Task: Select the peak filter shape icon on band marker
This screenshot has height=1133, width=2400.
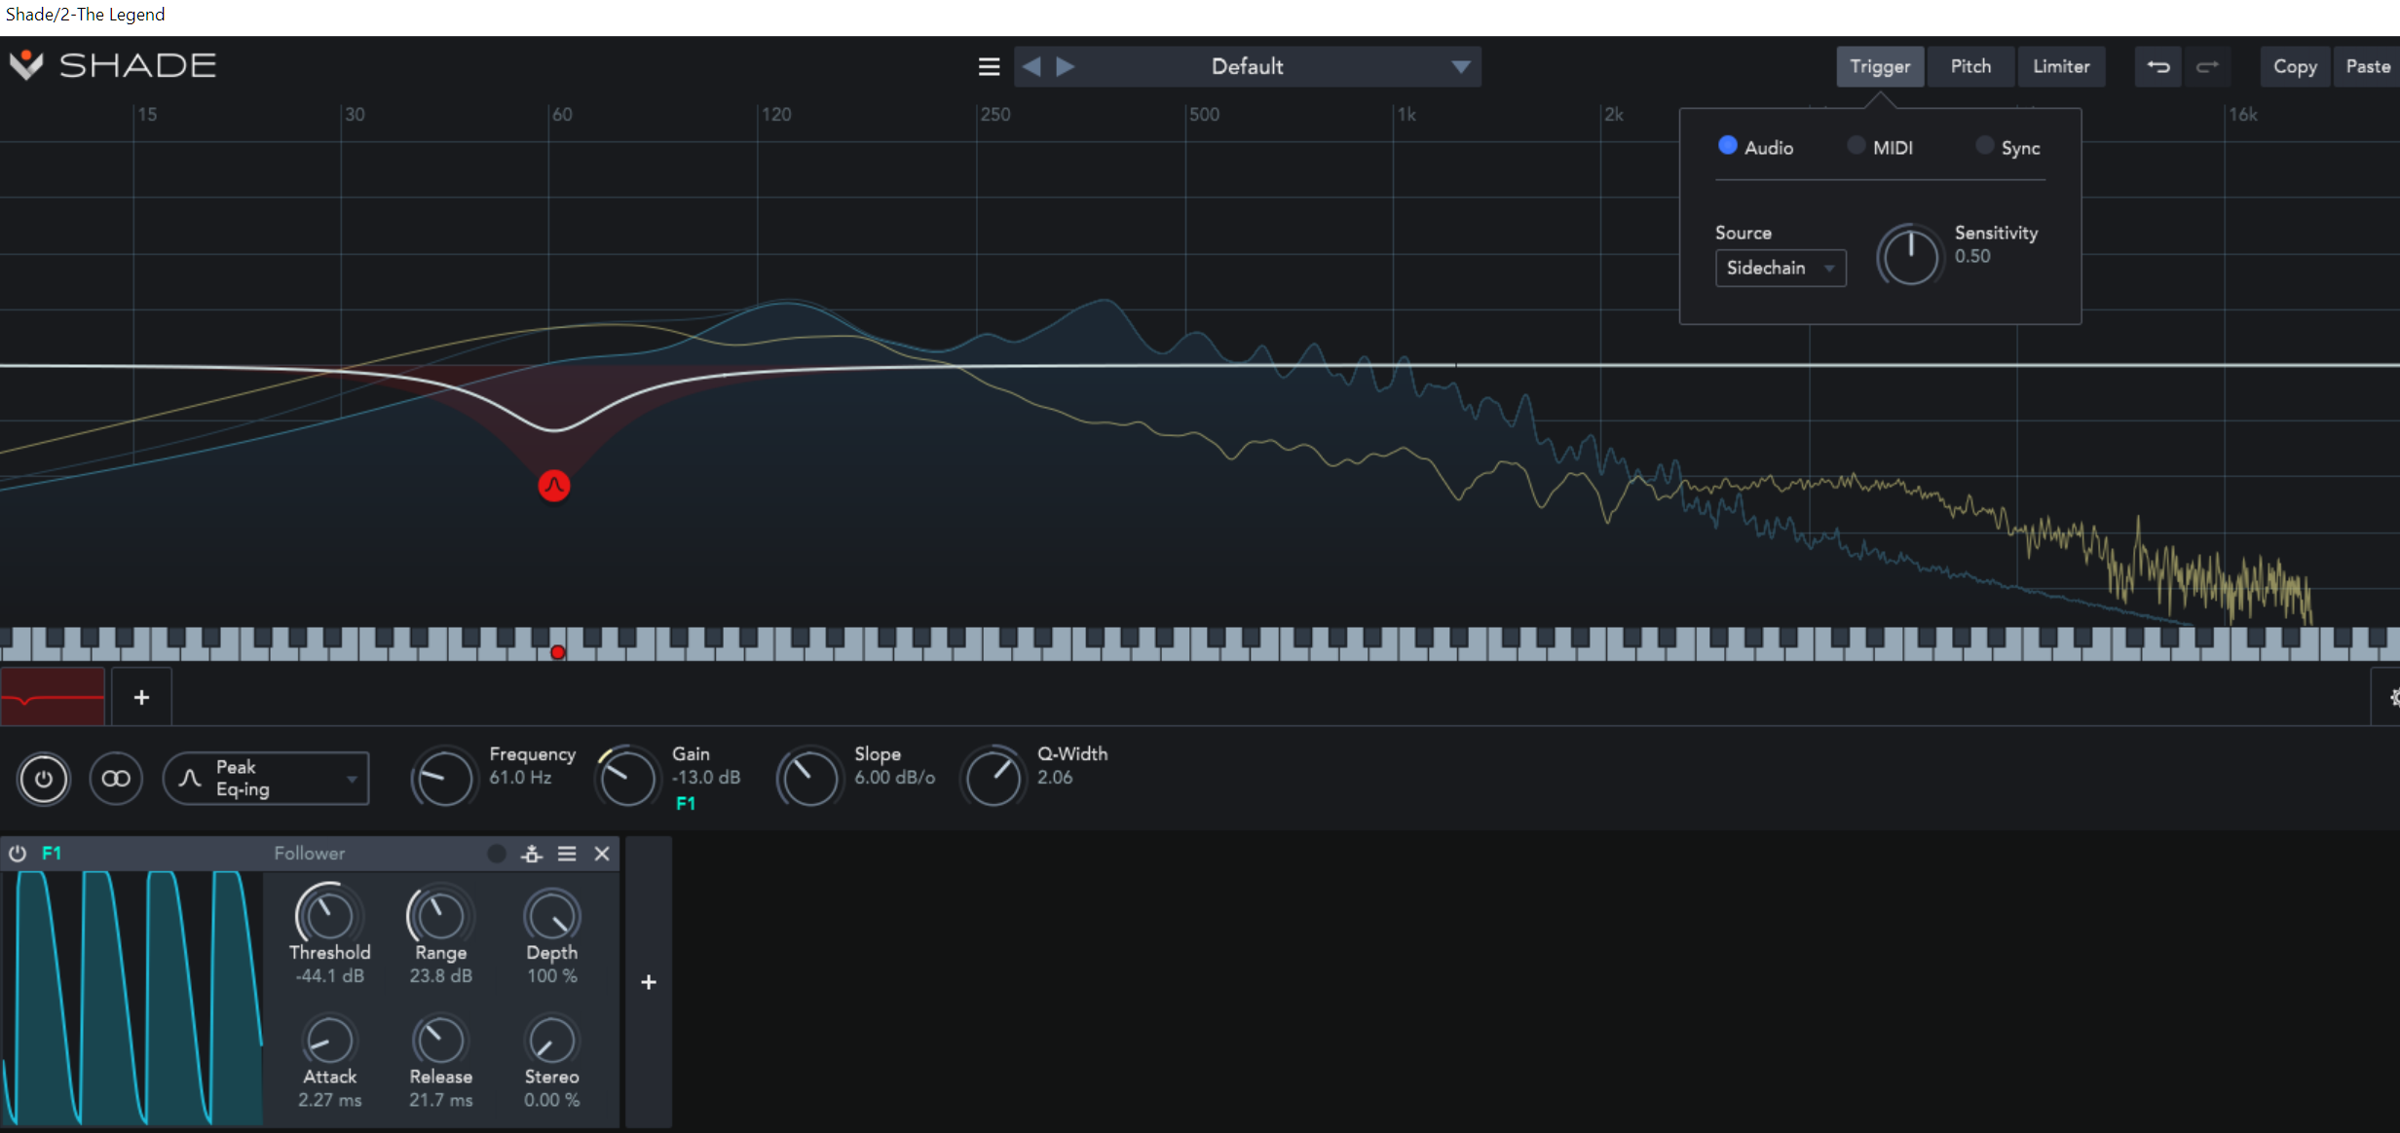Action: [x=553, y=487]
